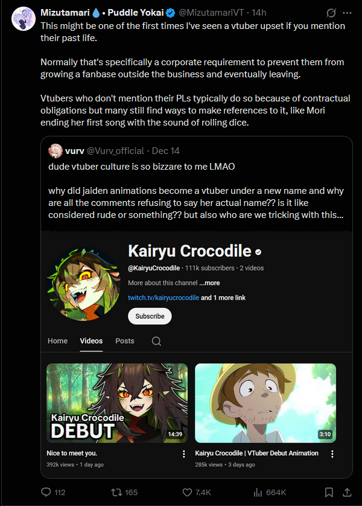Open view analytics bar chart icon
Image resolution: width=362 pixels, height=506 pixels.
coord(258,492)
